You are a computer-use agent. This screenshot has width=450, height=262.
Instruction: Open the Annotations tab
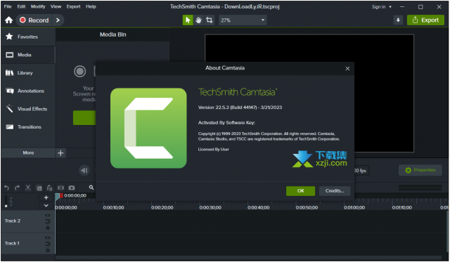(28, 91)
